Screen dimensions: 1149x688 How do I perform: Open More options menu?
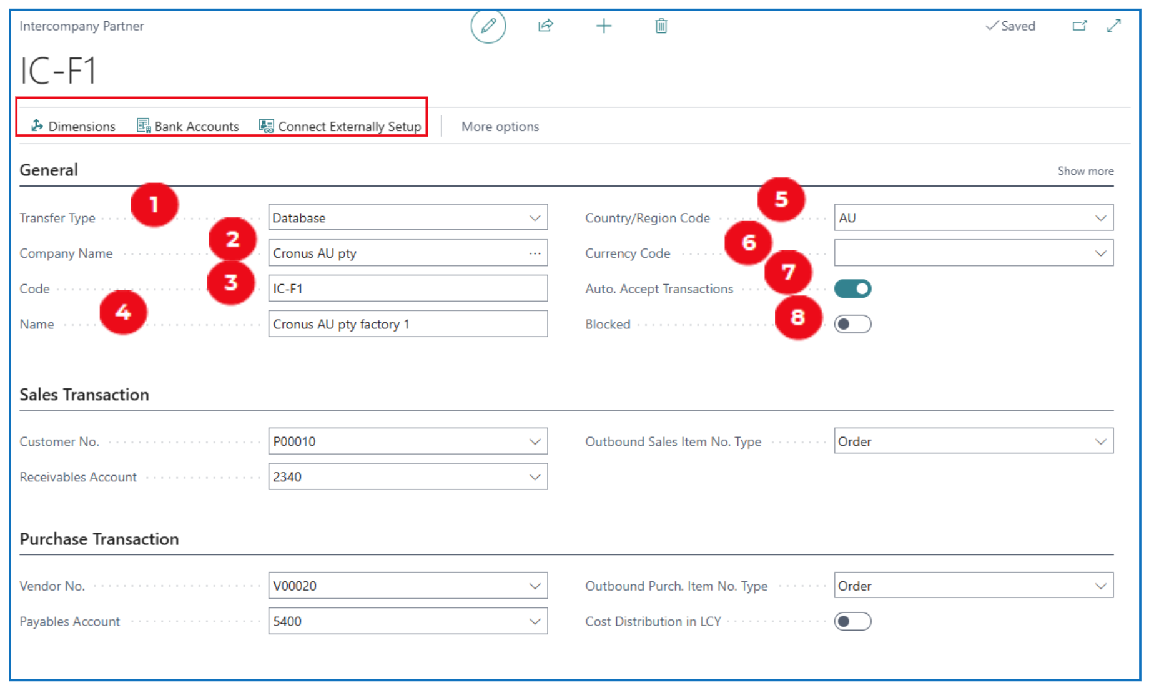pyautogui.click(x=500, y=127)
